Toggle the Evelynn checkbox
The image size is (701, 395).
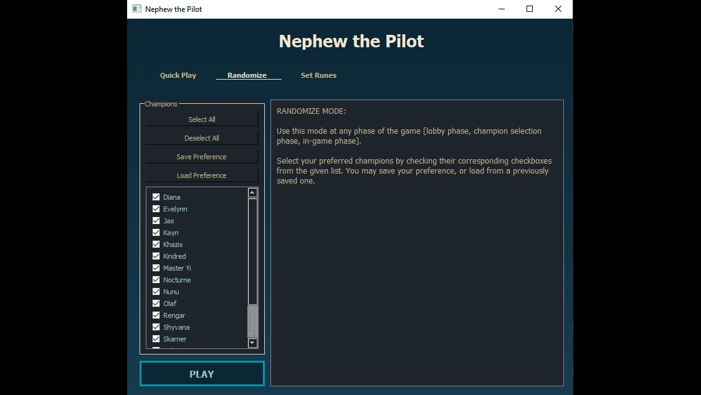click(156, 209)
